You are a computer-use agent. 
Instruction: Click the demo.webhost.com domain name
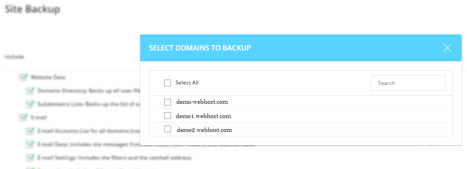(x=202, y=102)
